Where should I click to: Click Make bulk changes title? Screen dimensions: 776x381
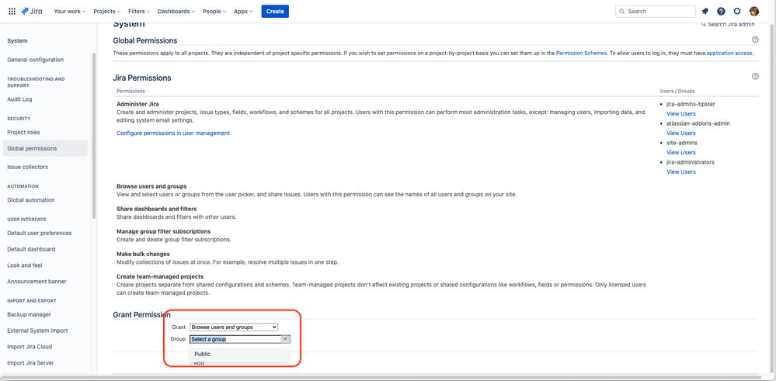(143, 254)
